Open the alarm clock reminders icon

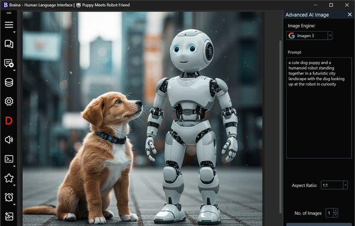tap(9, 197)
